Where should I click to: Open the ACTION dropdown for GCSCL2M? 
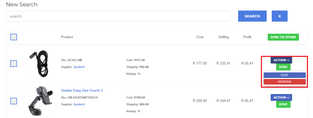click(x=281, y=60)
